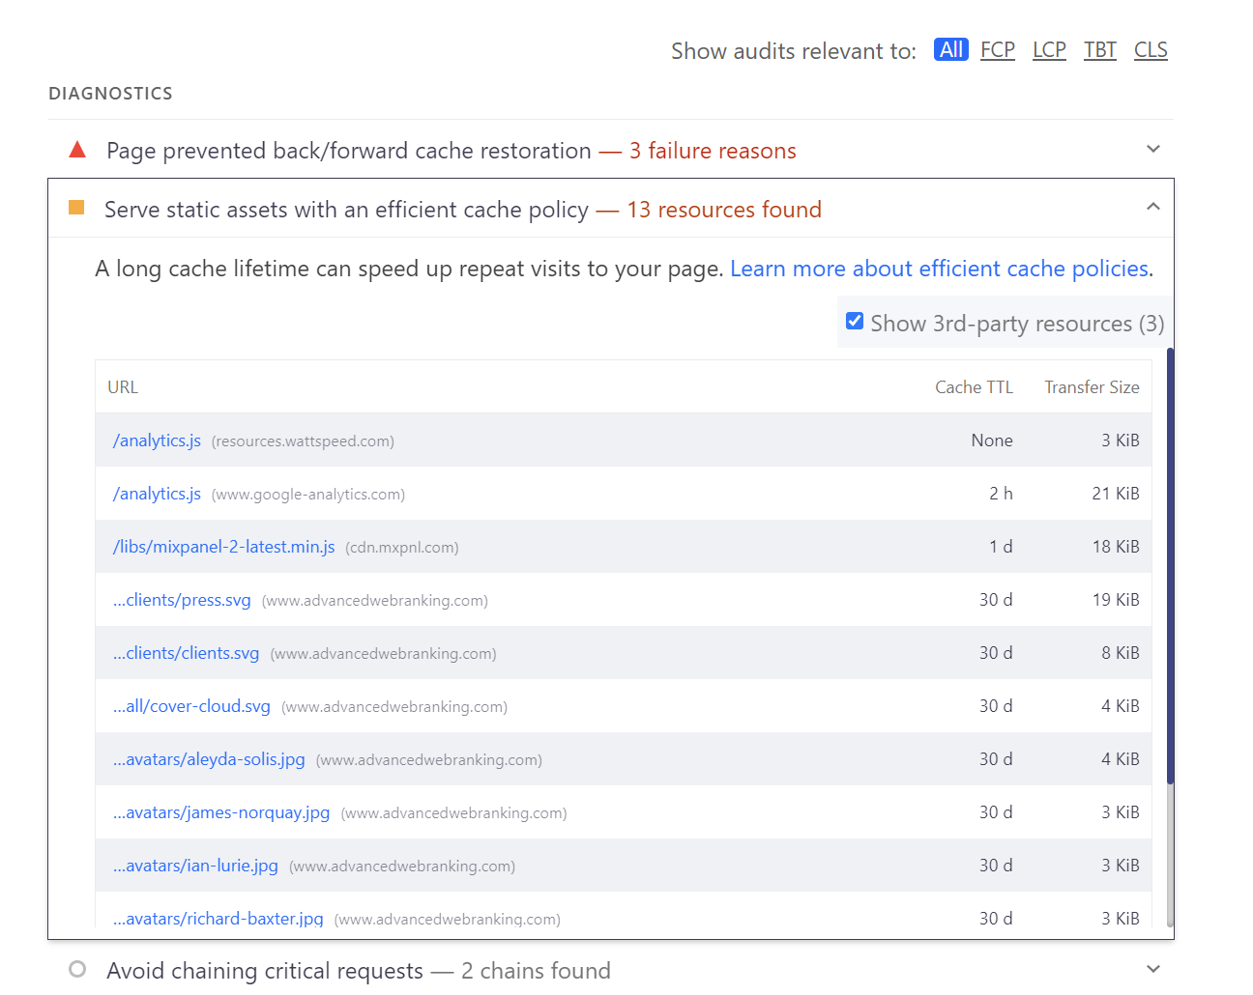Collapse the efficient cache policy audit

point(1152,207)
